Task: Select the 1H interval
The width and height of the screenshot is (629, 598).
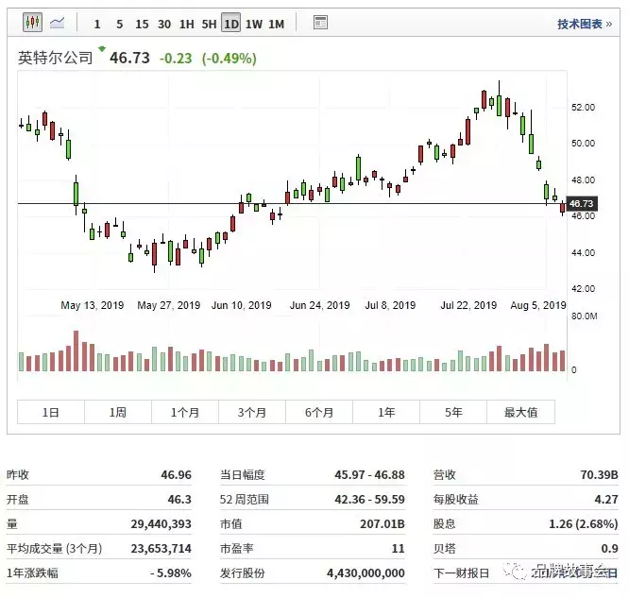Action: (x=187, y=24)
